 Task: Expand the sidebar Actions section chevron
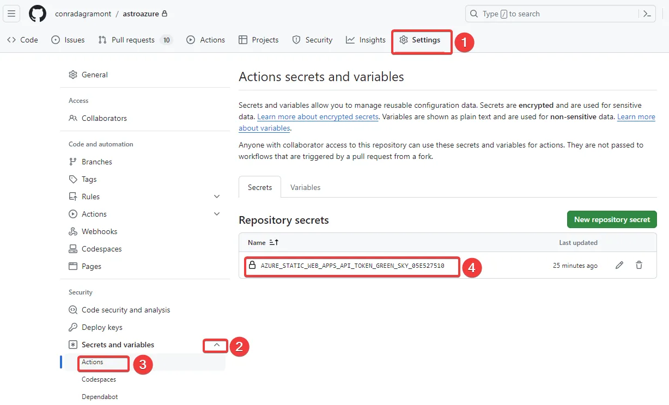click(217, 214)
